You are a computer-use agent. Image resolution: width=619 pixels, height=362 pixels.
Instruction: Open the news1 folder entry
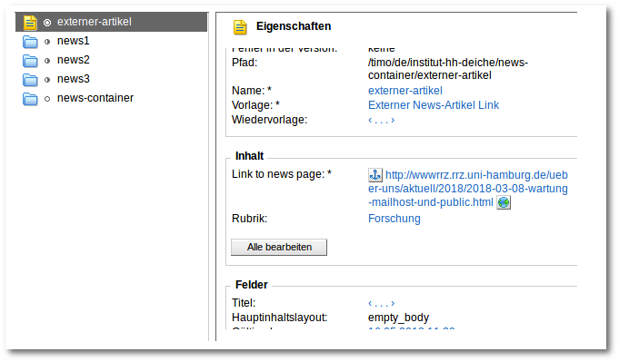(x=74, y=41)
